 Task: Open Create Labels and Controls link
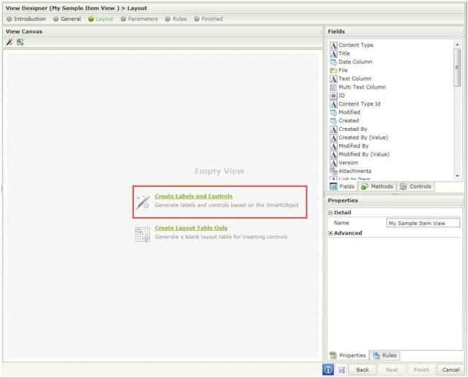[194, 196]
